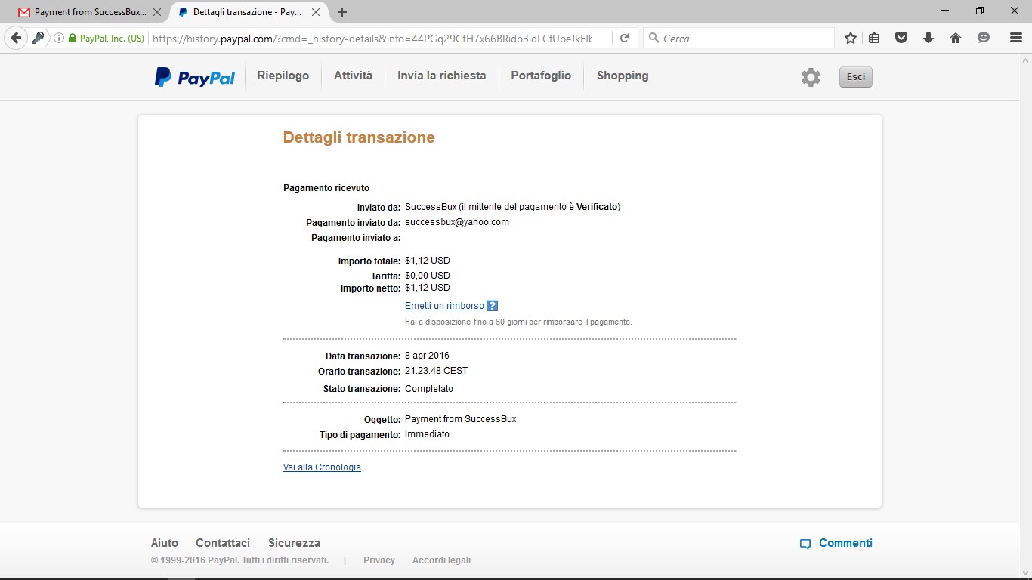Open the Contattaci footer link
The height and width of the screenshot is (580, 1032).
pyautogui.click(x=223, y=543)
